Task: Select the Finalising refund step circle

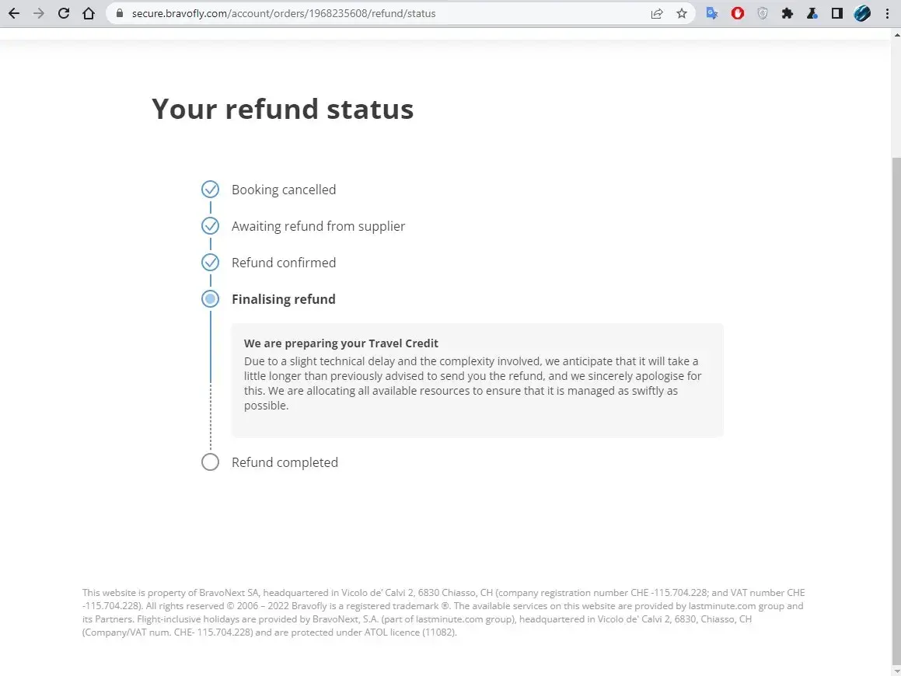Action: [210, 299]
